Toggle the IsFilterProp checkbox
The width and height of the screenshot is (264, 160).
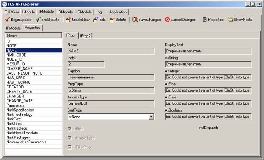tap(69, 147)
